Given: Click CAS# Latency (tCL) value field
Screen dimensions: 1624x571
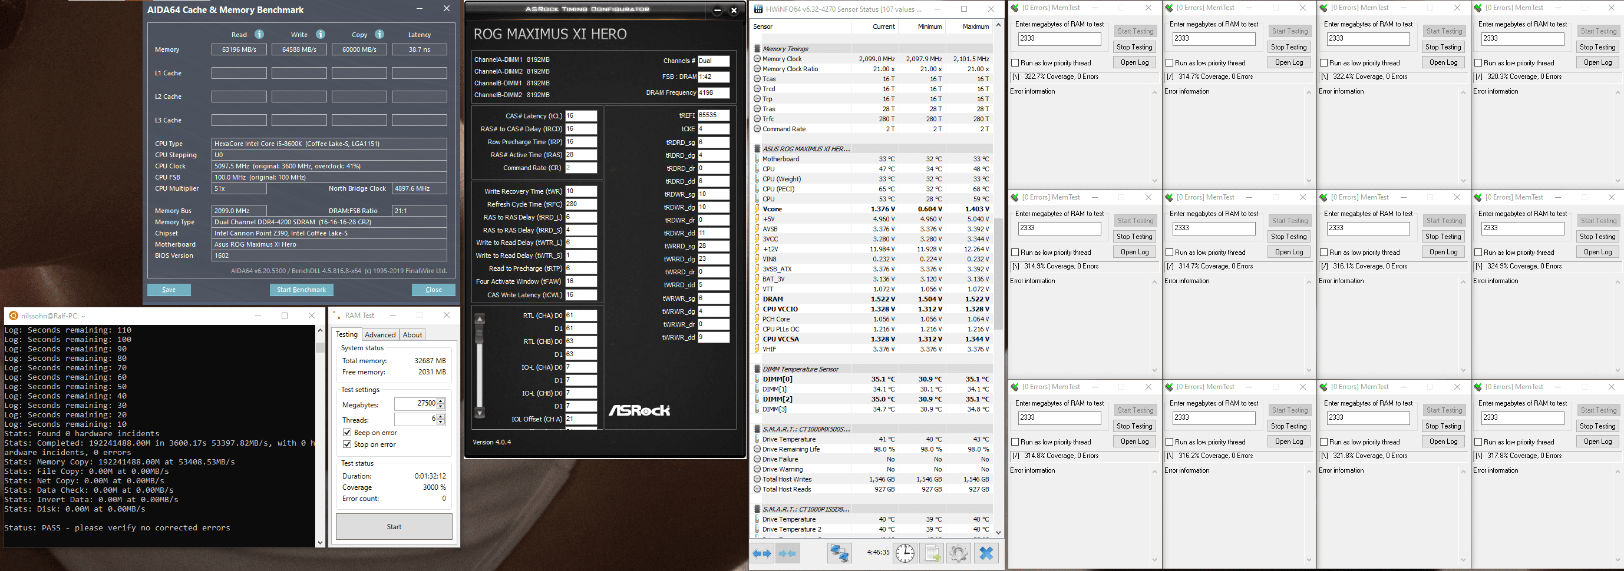Looking at the screenshot, I should pos(580,116).
